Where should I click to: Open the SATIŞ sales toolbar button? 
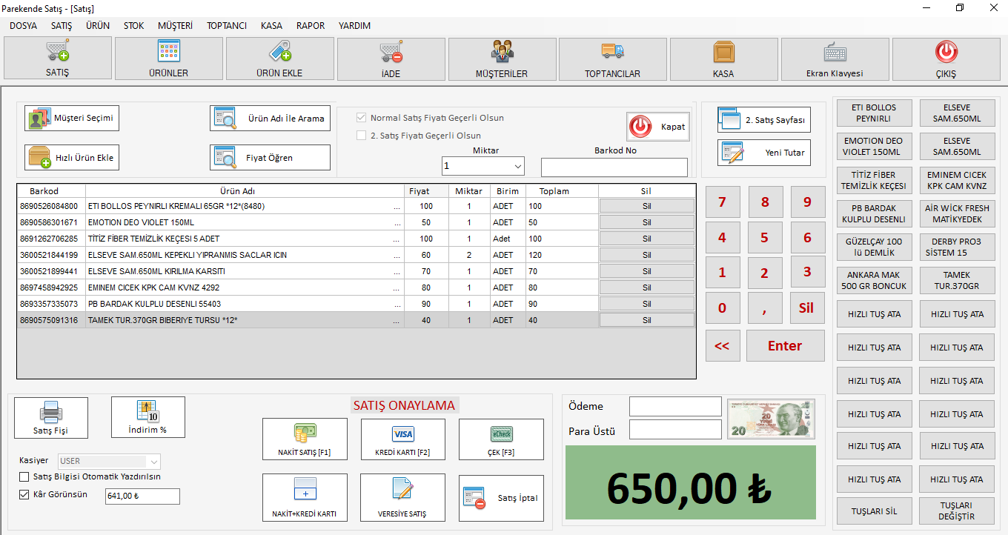(x=58, y=58)
